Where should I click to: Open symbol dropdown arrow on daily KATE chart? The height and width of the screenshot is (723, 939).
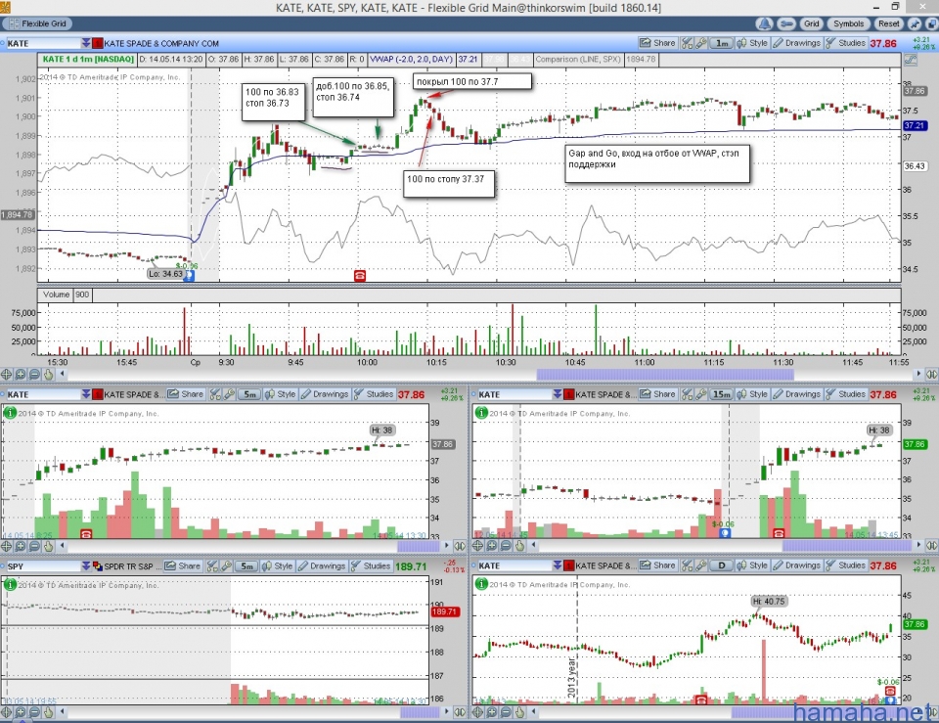[557, 566]
